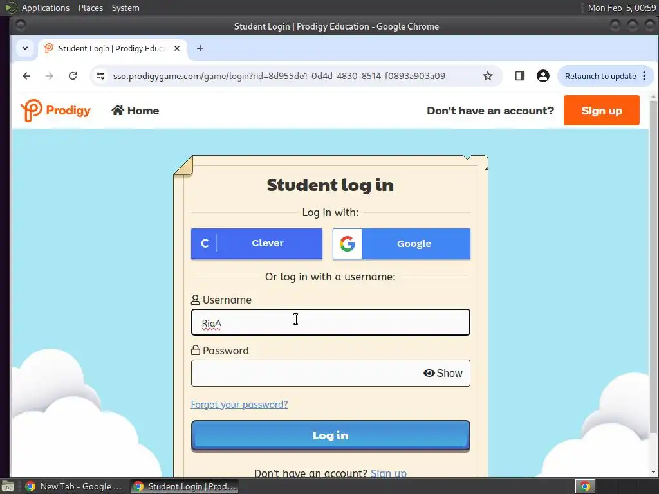This screenshot has width=659, height=494.
Task: Click the Username input field
Action: [x=331, y=323]
